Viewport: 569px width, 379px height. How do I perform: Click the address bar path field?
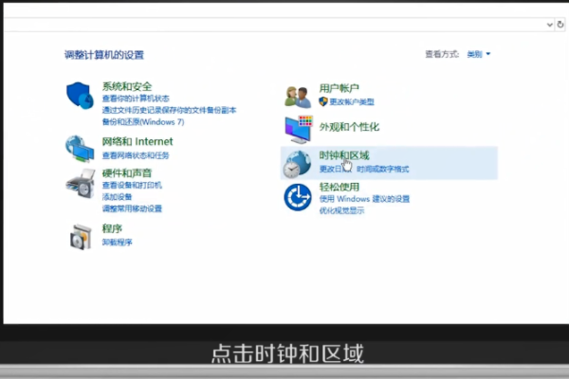coord(274,25)
